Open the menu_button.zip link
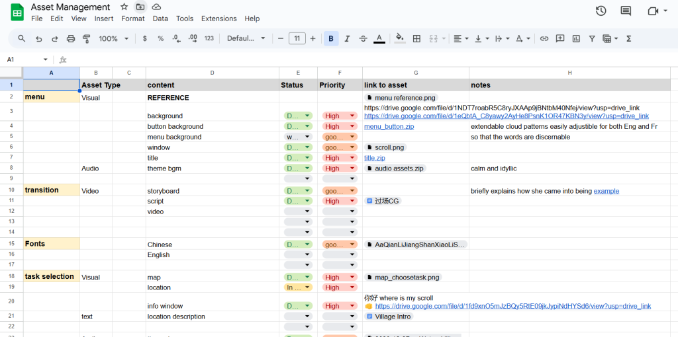The height and width of the screenshot is (337, 678). (389, 126)
